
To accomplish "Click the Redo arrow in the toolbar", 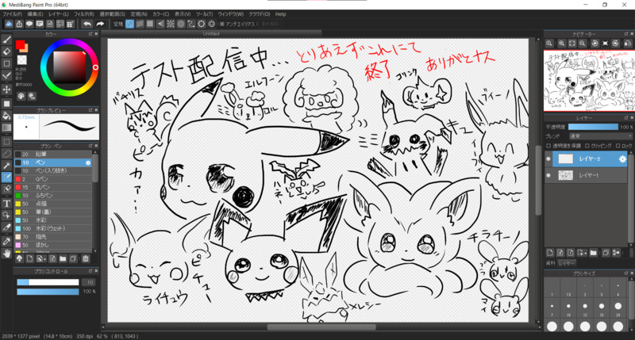I will [x=100, y=24].
